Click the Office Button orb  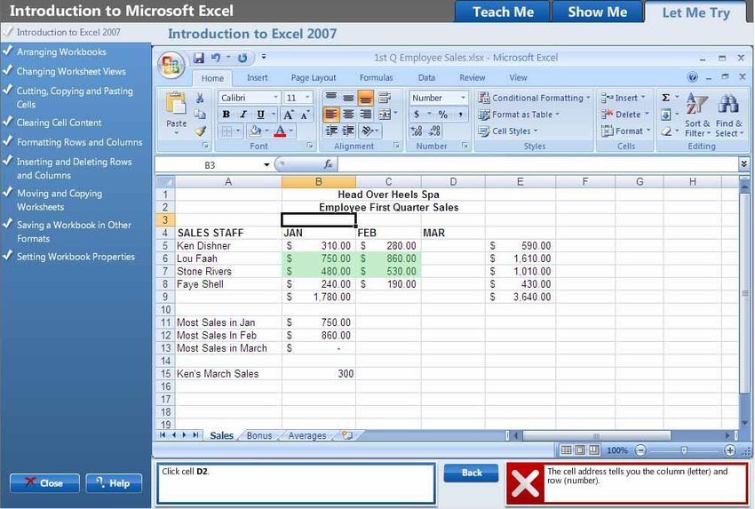(x=171, y=65)
